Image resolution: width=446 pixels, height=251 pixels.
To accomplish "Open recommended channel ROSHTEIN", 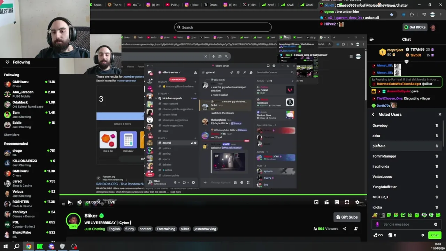I will coord(30,204).
